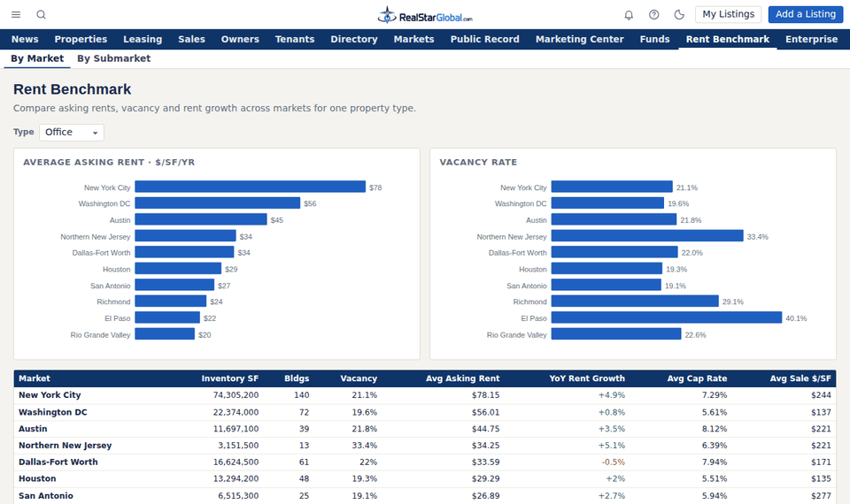Click the RealStarGlobal logo

[x=425, y=15]
